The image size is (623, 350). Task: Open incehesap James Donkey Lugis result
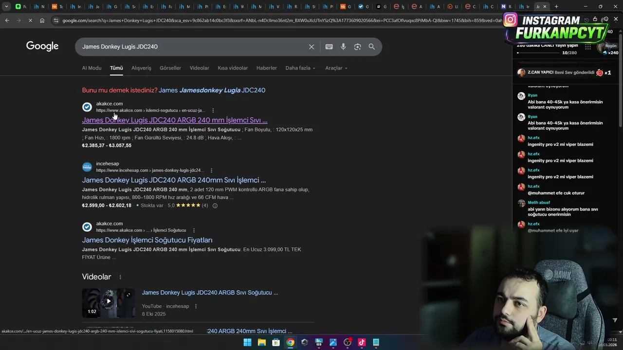coord(174,180)
